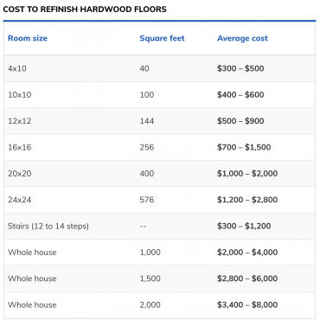Select the Stairs (12 to 14 steps) cell
The height and width of the screenshot is (320, 320).
click(48, 226)
